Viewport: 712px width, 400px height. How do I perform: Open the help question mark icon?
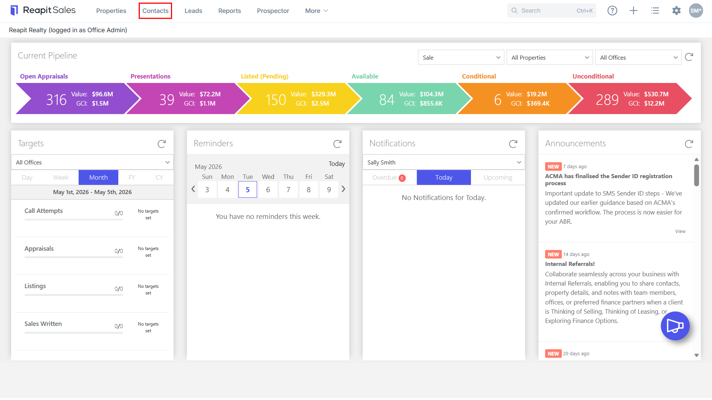point(612,11)
